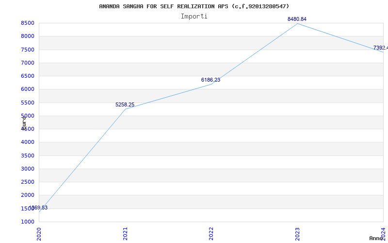The image size is (388, 243).
Task: Click the 6000 y-axis value
Action: pyautogui.click(x=28, y=89)
